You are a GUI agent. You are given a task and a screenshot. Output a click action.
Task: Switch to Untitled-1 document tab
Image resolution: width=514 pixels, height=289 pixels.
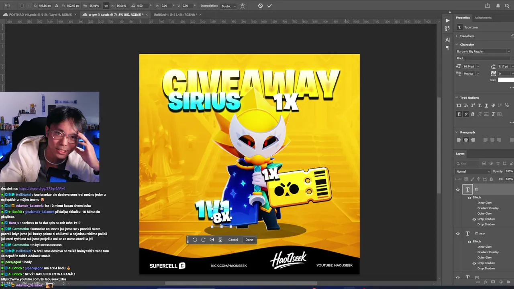tap(175, 14)
